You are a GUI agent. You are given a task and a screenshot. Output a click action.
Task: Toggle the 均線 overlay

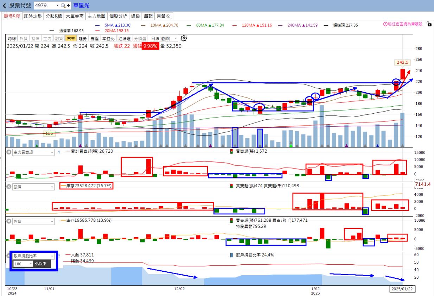12,39
